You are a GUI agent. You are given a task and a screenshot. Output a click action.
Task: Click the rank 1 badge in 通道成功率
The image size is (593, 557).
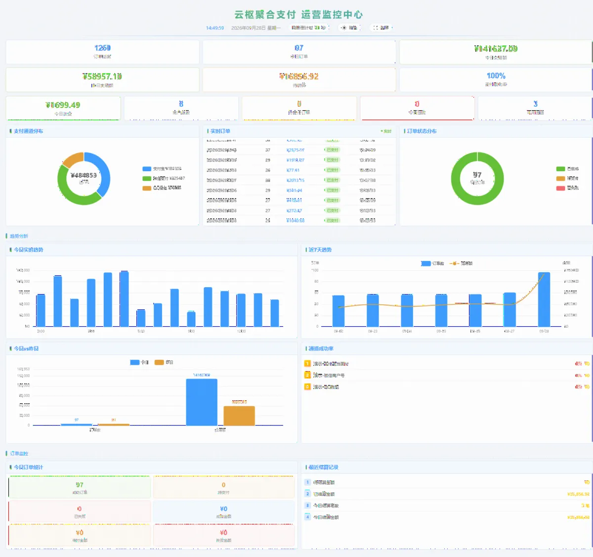[x=307, y=364]
